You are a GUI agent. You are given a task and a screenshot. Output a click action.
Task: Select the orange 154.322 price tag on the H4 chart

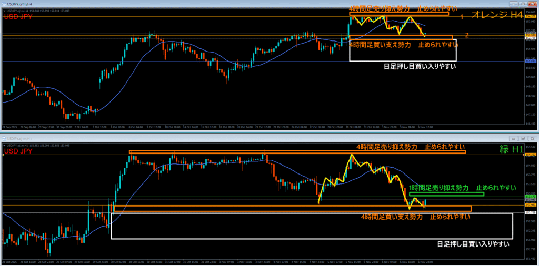[x=531, y=16]
